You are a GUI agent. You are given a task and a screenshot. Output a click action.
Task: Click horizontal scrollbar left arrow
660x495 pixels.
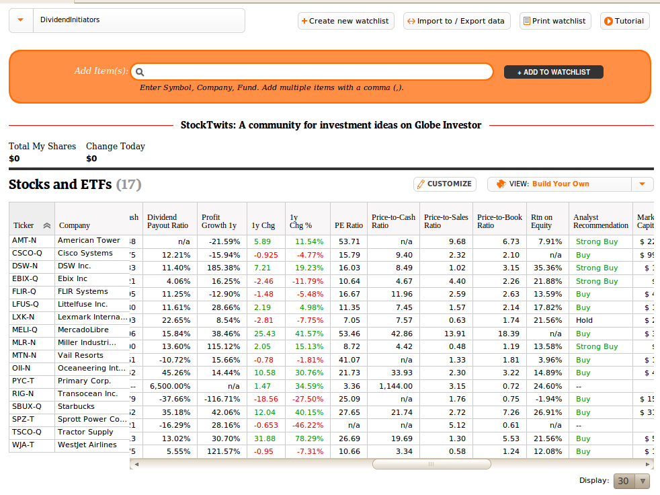pyautogui.click(x=136, y=464)
